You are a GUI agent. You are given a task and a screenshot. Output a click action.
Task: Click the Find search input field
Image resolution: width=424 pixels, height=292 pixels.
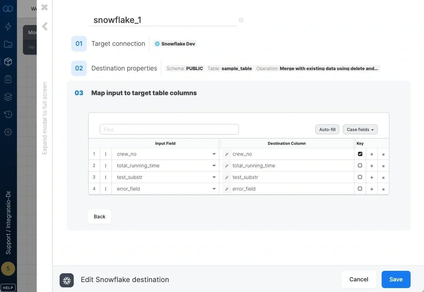click(x=169, y=129)
